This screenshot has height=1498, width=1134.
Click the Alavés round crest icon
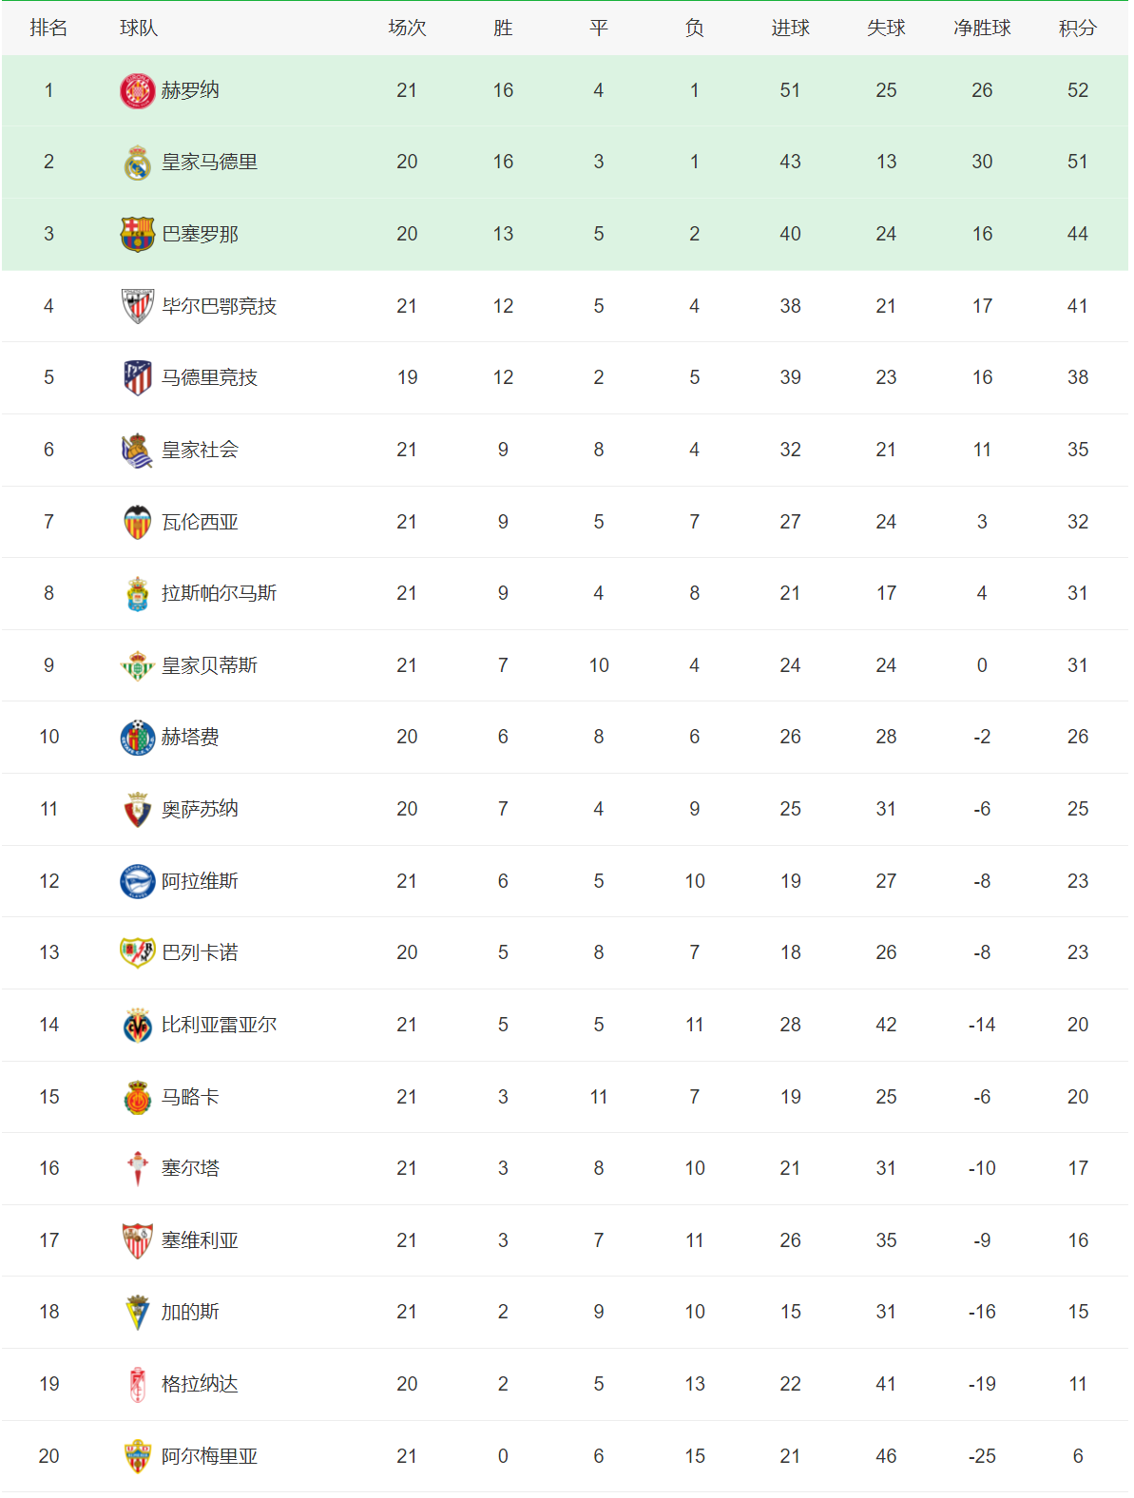click(x=137, y=881)
